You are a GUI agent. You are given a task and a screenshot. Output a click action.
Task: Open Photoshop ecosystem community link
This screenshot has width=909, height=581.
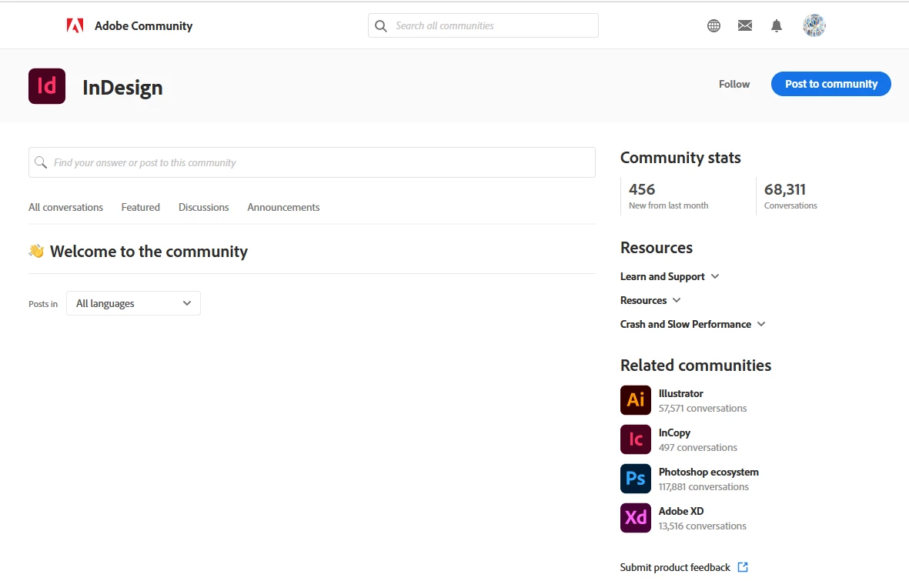[x=708, y=472]
